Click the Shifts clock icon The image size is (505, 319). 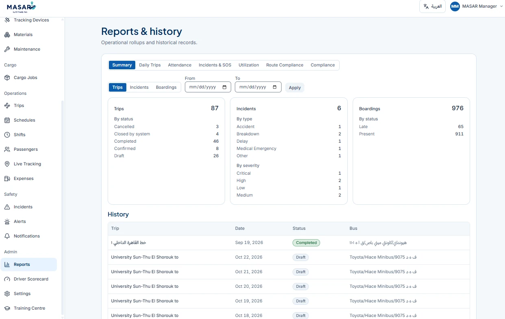coord(7,135)
